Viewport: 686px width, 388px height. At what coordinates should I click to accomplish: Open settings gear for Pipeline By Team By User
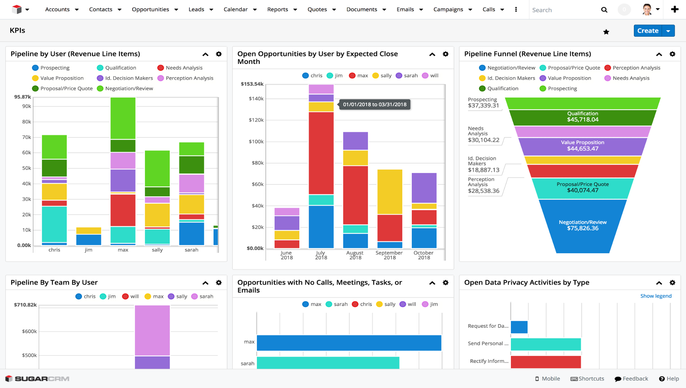[x=219, y=283]
